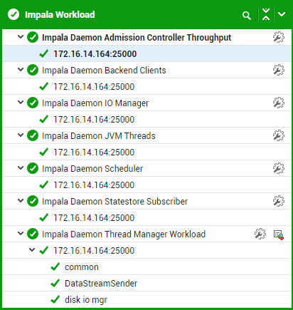
Task: Select the Impala Daemon JVM Threads row
Action: (147, 135)
